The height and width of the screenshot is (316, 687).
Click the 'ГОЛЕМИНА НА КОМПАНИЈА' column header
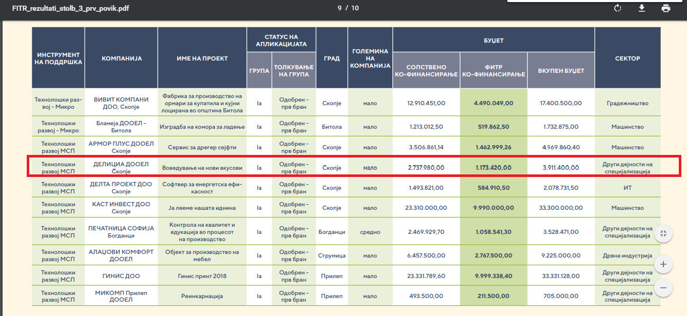click(x=370, y=58)
